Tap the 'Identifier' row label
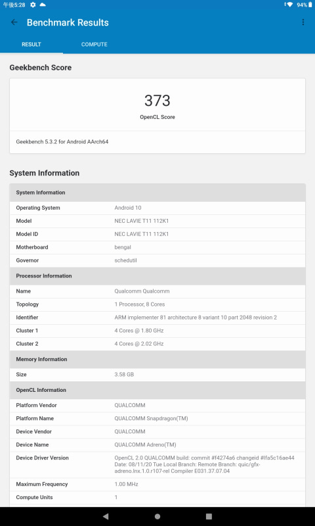 coord(27,318)
